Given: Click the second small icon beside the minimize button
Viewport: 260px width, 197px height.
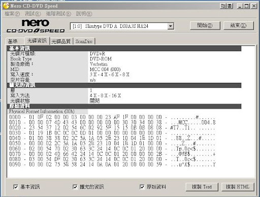Looking at the screenshot, I should click(x=230, y=6).
